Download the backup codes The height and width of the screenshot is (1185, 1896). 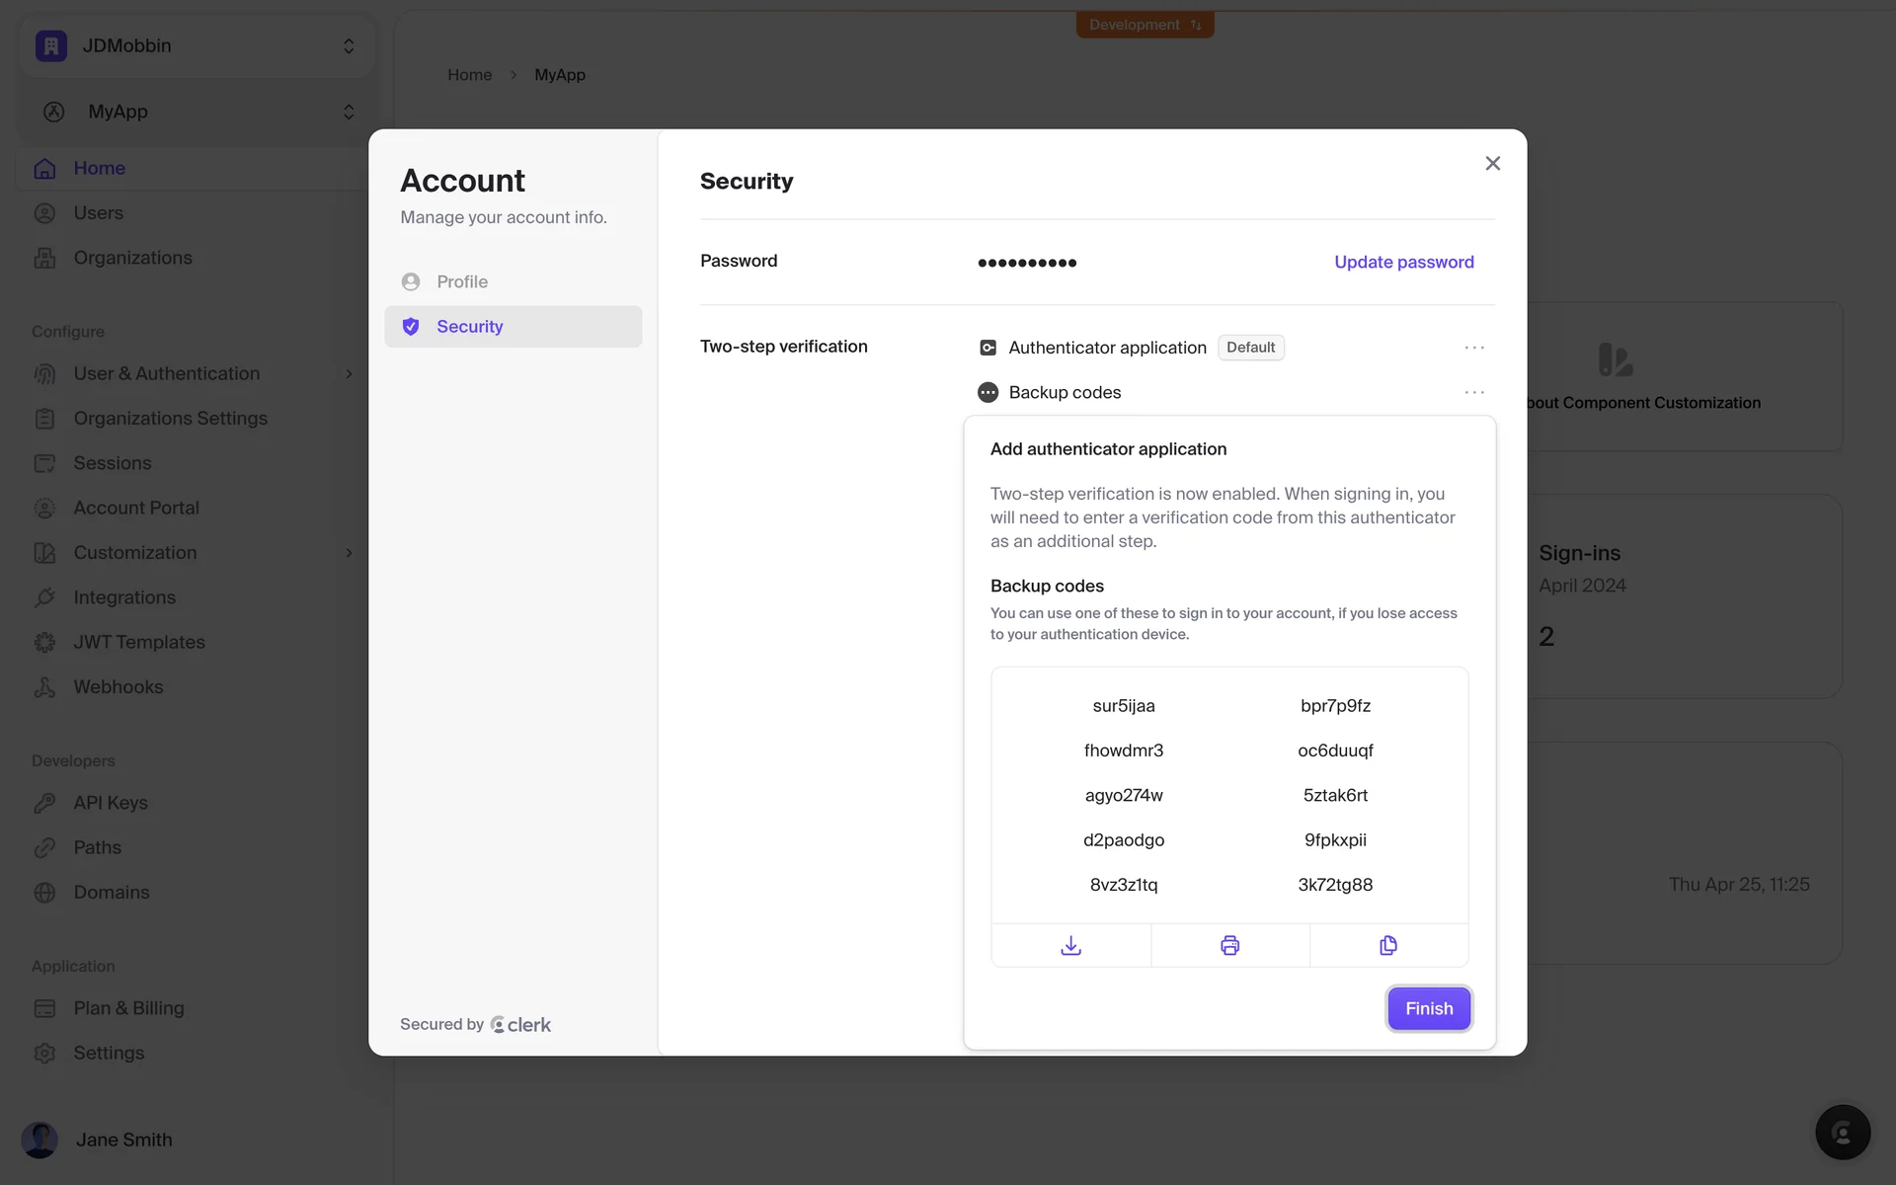(1070, 945)
